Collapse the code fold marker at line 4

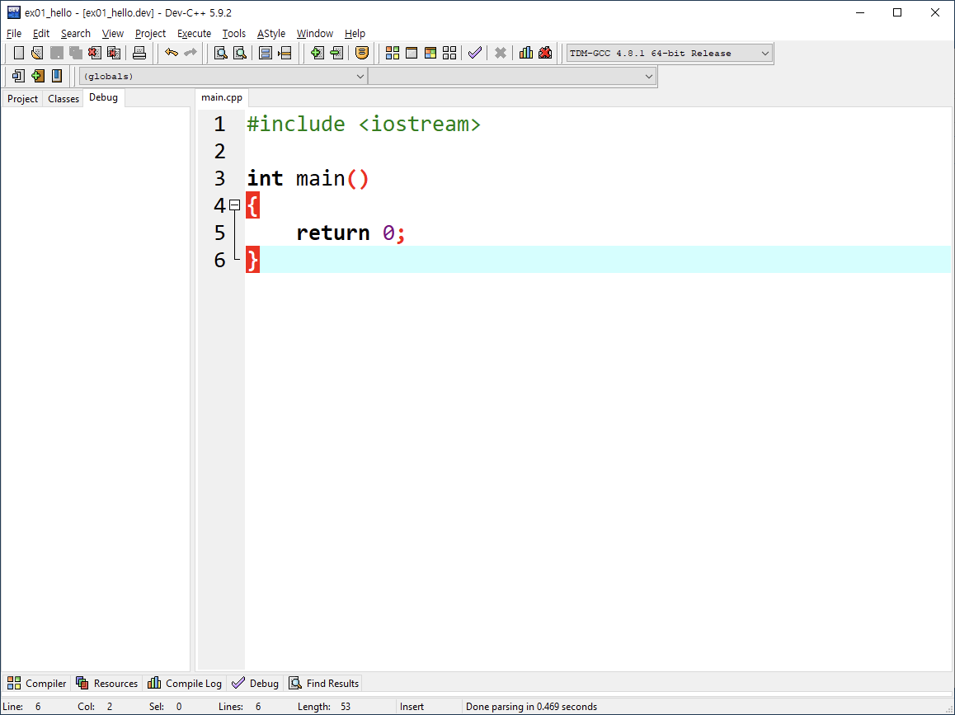234,204
